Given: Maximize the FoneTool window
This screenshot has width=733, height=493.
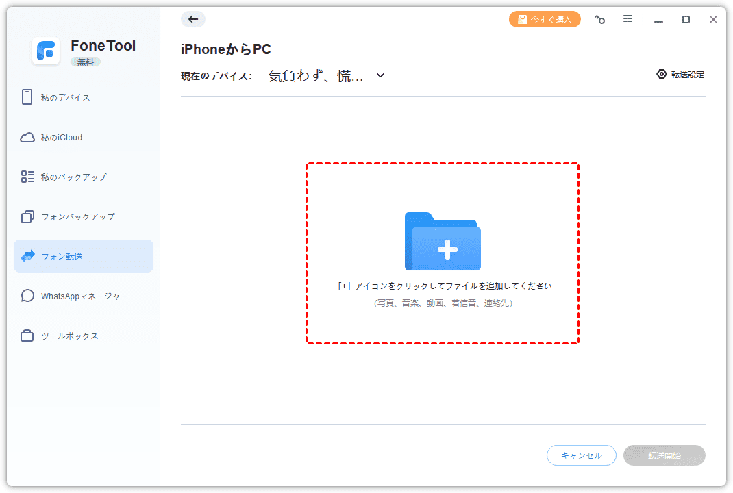Looking at the screenshot, I should [686, 19].
